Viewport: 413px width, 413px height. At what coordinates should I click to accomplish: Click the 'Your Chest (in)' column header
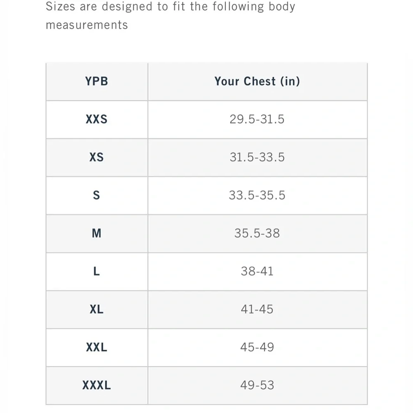click(257, 81)
